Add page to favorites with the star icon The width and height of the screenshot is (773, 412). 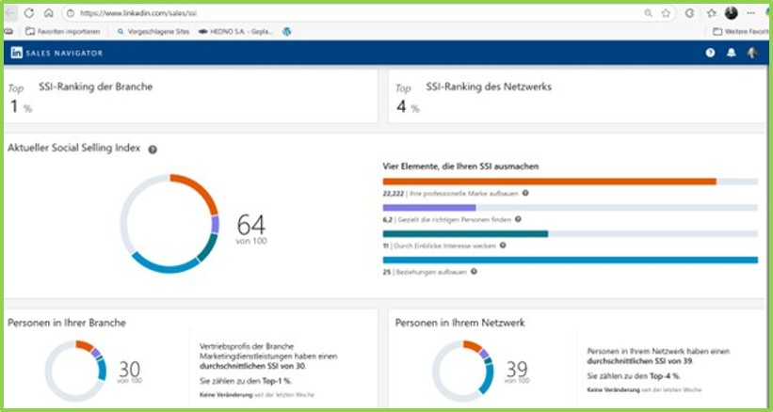(666, 13)
